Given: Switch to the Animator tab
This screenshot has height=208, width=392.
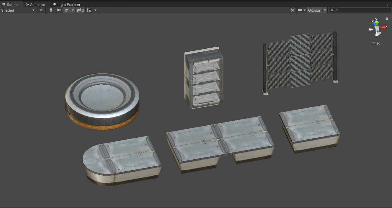Looking at the screenshot, I should (35, 4).
